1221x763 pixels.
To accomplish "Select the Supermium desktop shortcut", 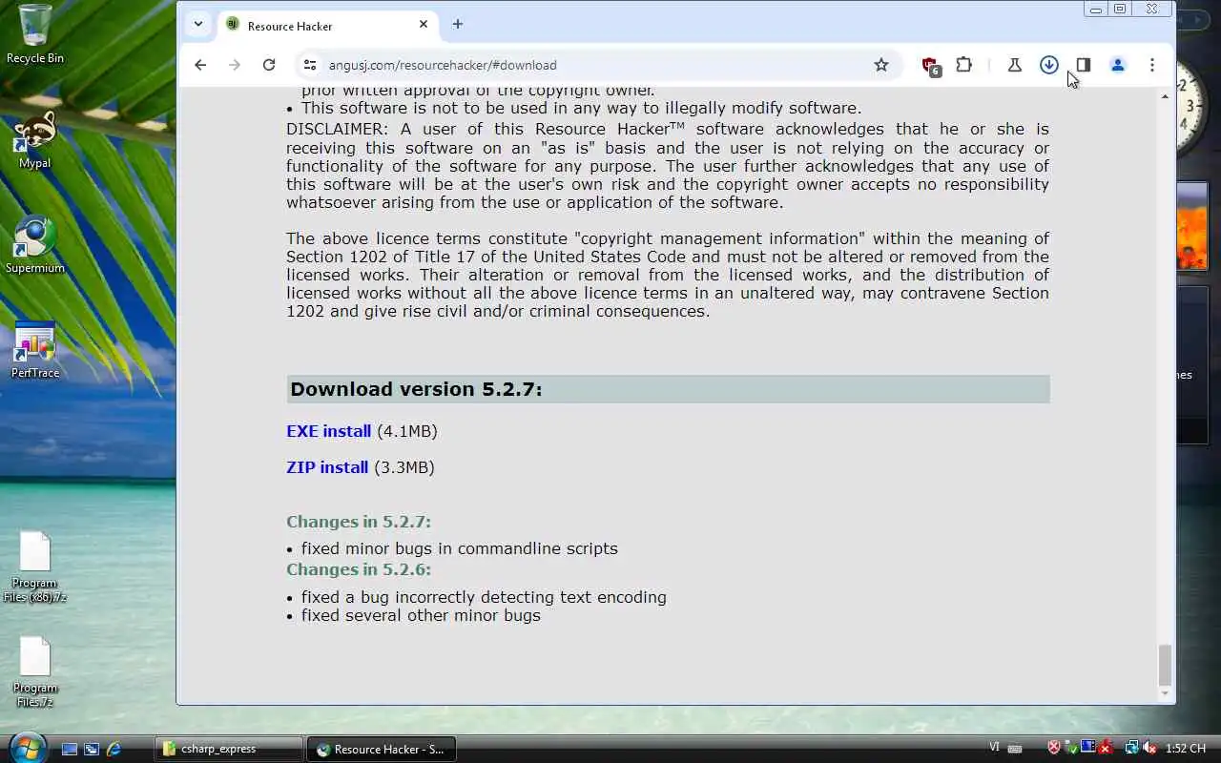I will pos(35,245).
